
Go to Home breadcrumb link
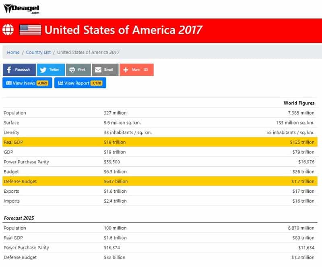point(13,52)
